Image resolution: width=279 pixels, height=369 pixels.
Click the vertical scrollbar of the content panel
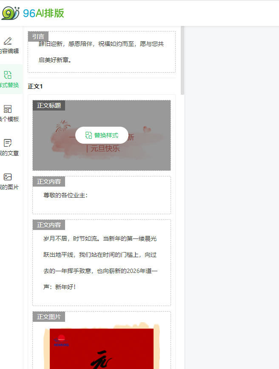(x=182, y=60)
